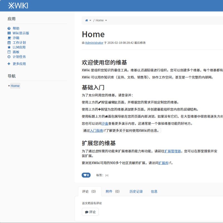223x223 pixels.
Task: Click the 沙箱 coffee cup icon
Action: [9, 38]
